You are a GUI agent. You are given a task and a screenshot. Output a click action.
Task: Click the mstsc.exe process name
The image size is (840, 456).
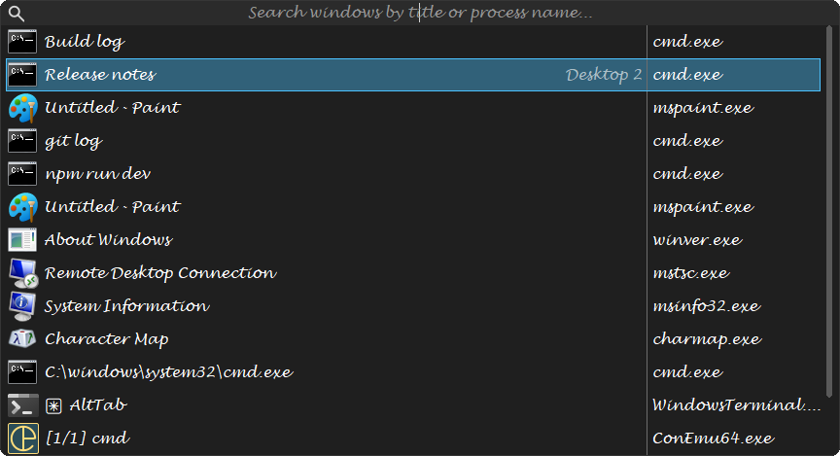tap(690, 273)
